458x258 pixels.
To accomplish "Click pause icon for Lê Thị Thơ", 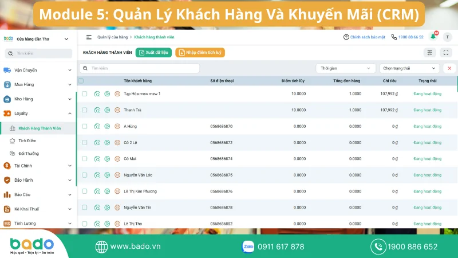I will 117,224.
